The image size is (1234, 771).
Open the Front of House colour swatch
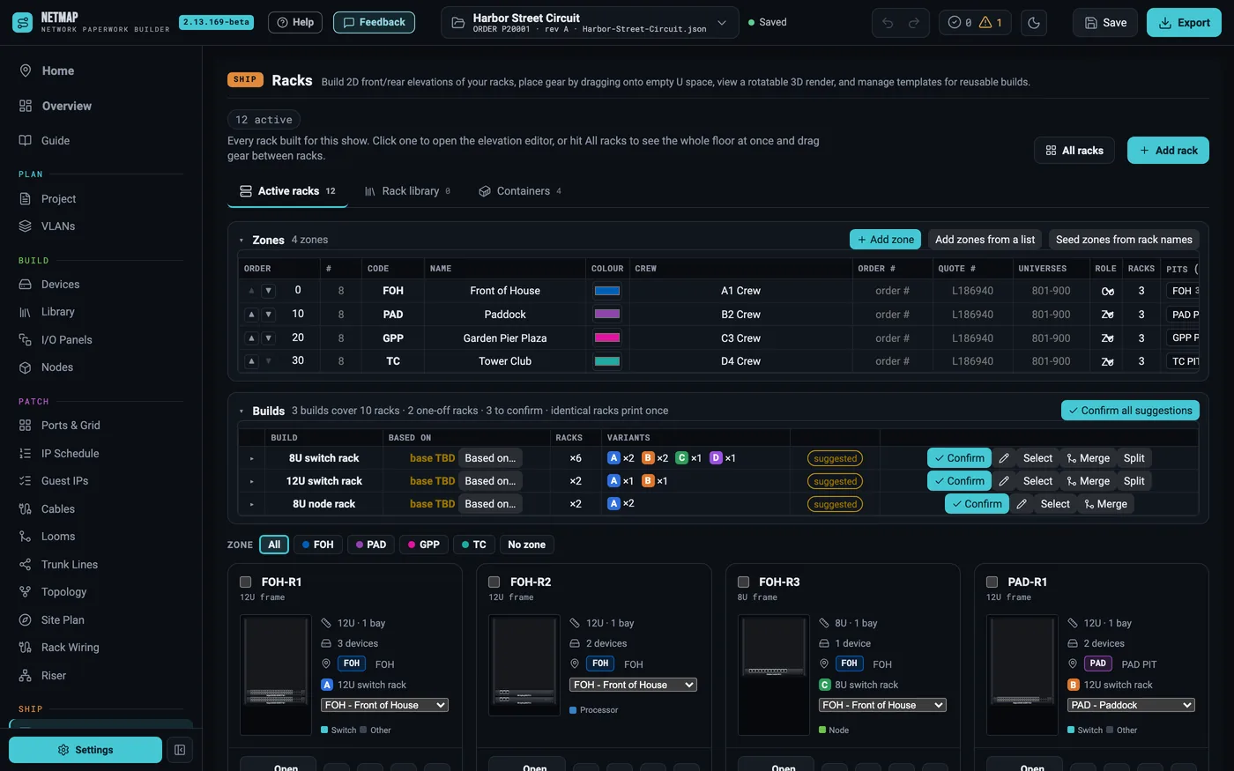tap(607, 291)
